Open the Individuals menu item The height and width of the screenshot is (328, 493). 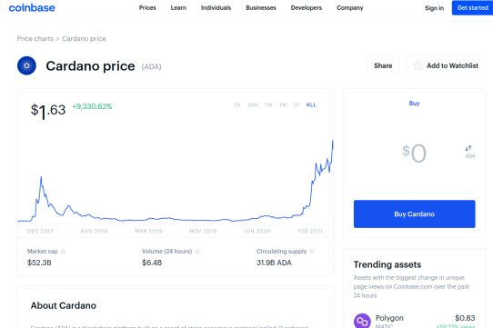point(216,8)
